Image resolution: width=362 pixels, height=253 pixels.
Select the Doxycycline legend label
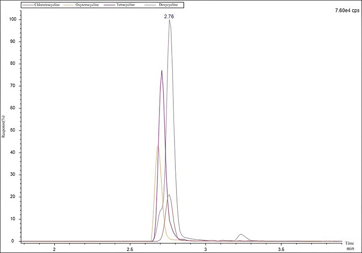(169, 5)
